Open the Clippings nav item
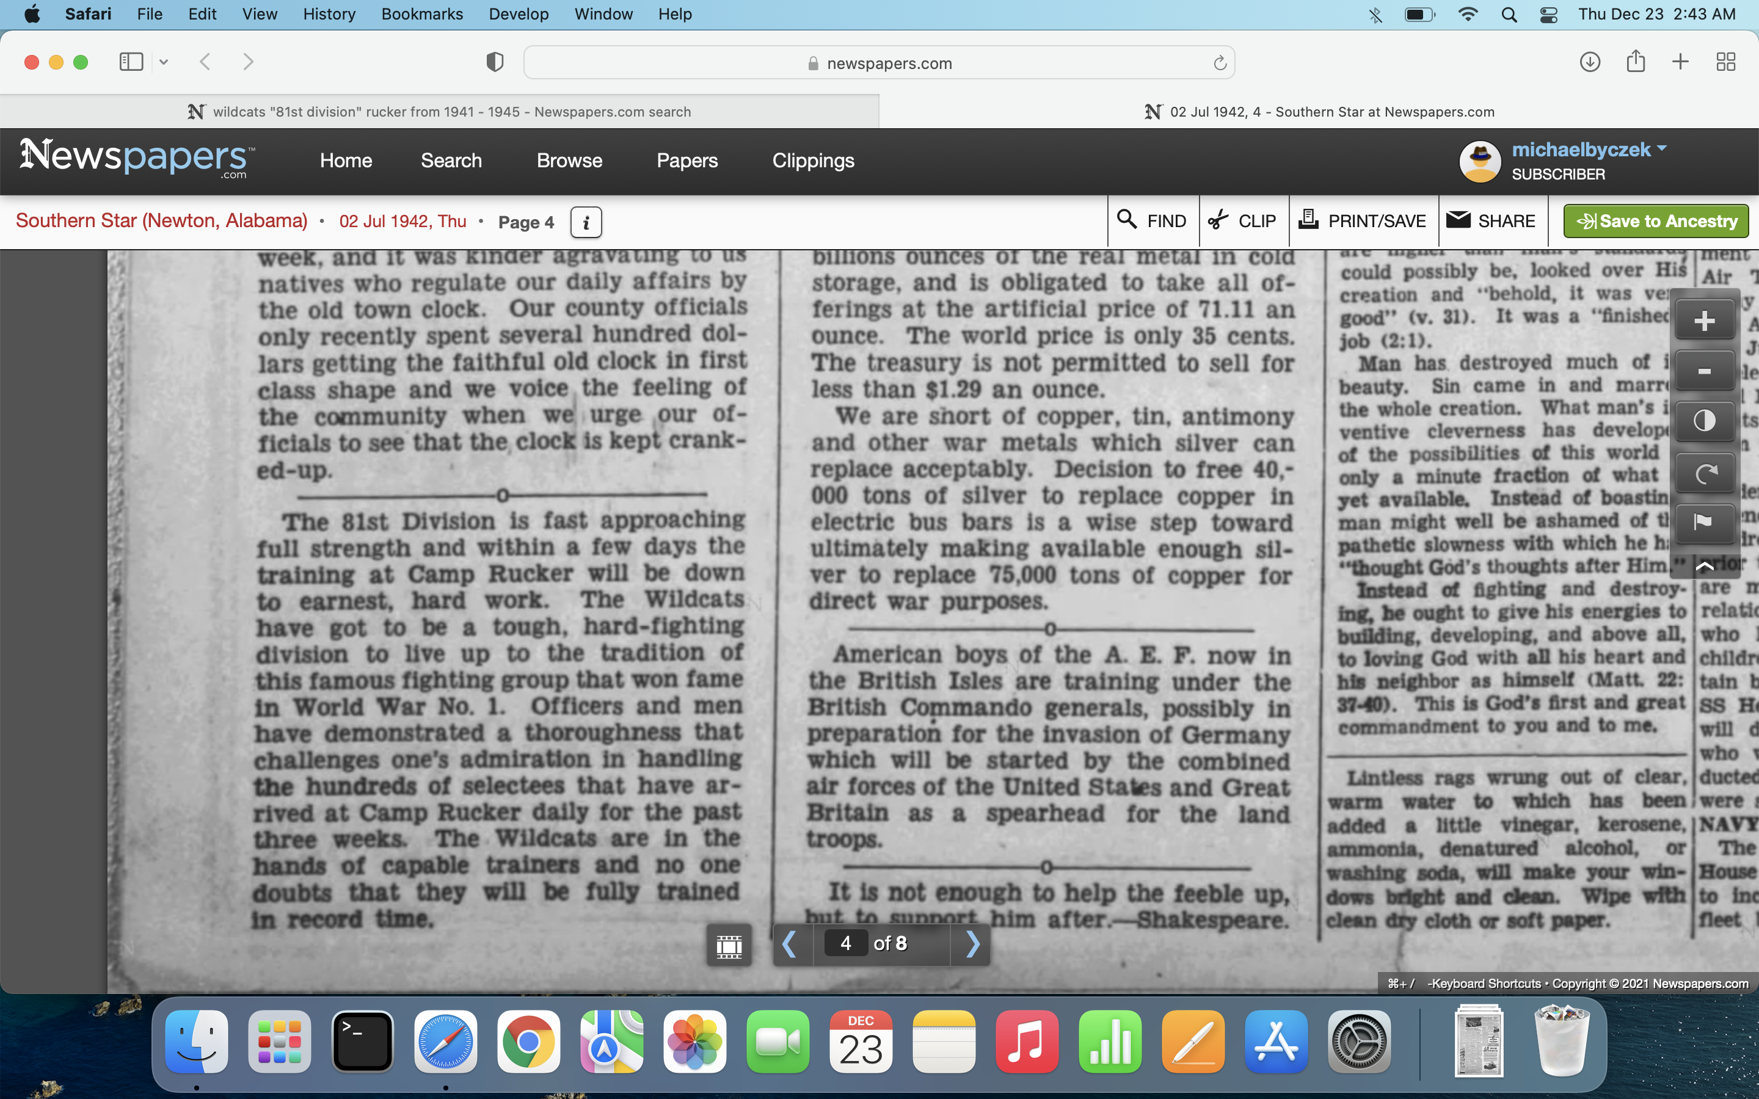Viewport: 1759px width, 1099px height. coord(813,161)
